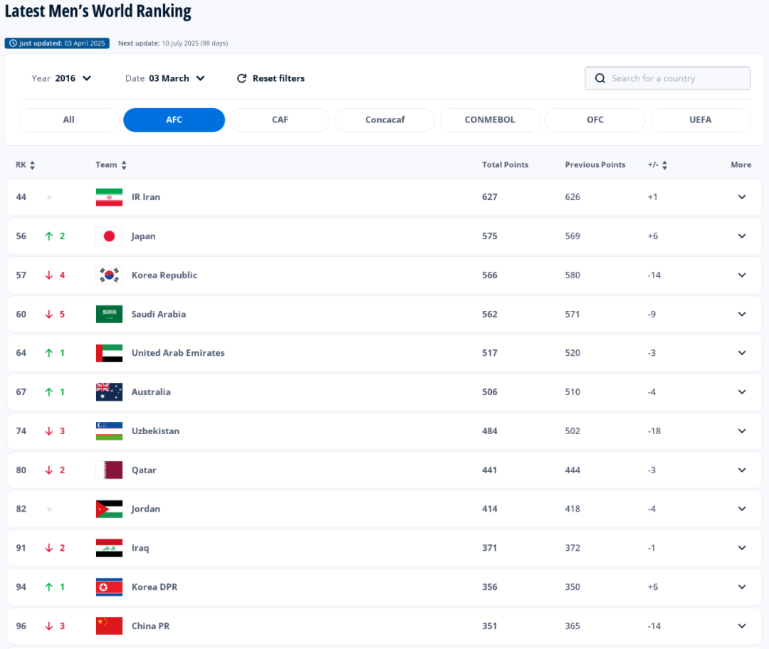Sort by the +/- column arrows
The height and width of the screenshot is (649, 769).
pyautogui.click(x=664, y=165)
